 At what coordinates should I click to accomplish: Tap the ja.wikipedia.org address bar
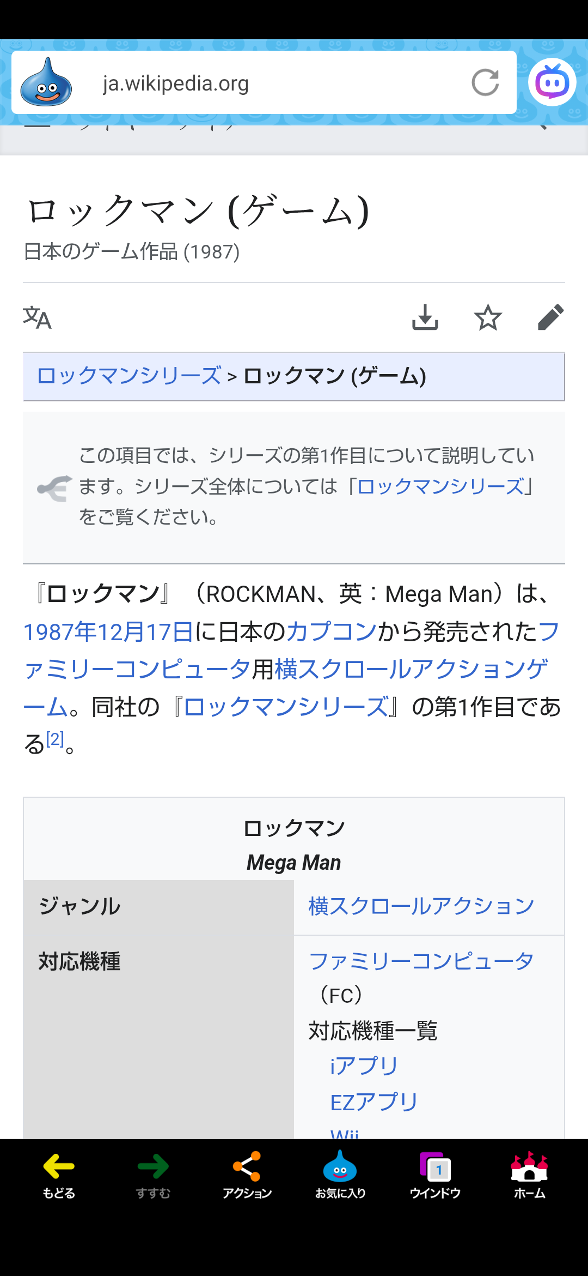272,83
